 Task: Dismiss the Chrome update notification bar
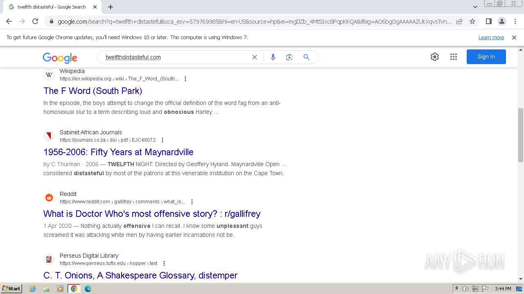(x=514, y=37)
